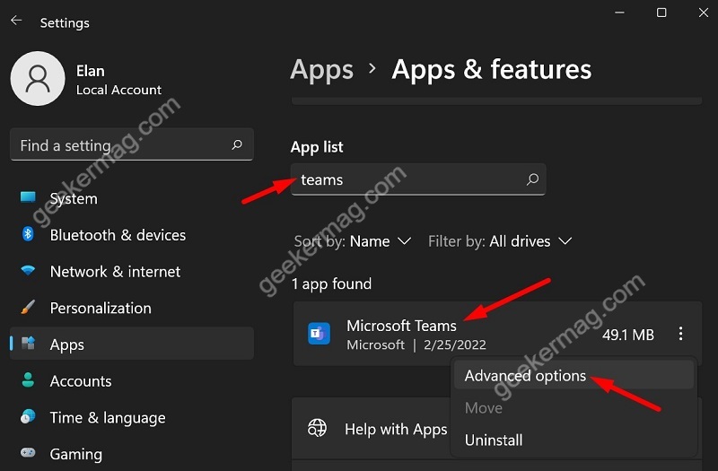Image resolution: width=718 pixels, height=471 pixels.
Task: Click the Time & language globe clock icon
Action: point(28,416)
